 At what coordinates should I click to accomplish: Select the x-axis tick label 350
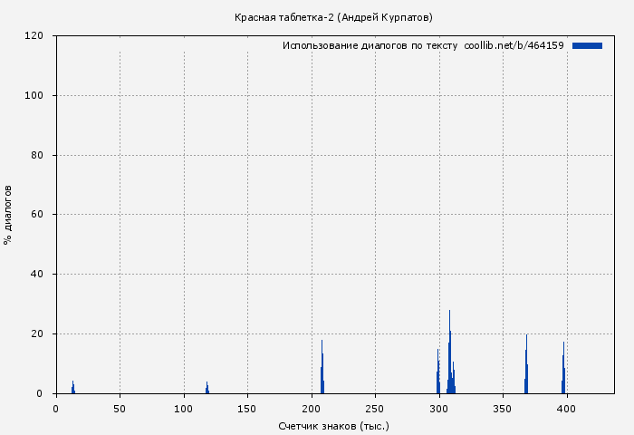pyautogui.click(x=503, y=409)
